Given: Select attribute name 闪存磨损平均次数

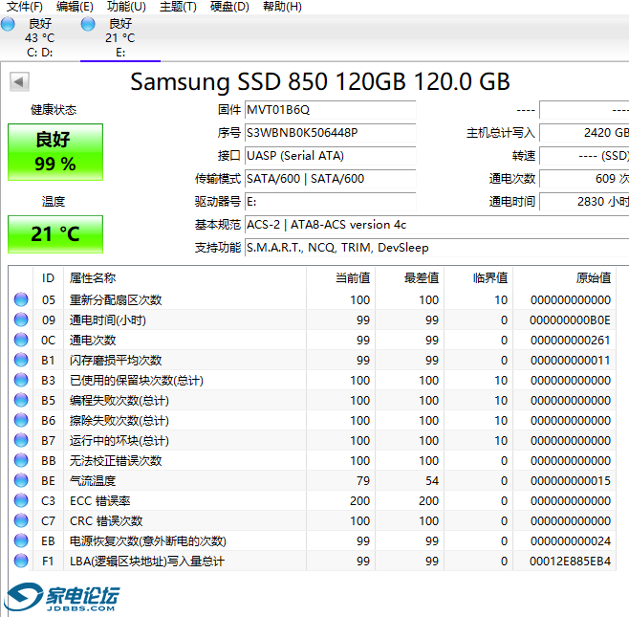Looking at the screenshot, I should pyautogui.click(x=116, y=360).
